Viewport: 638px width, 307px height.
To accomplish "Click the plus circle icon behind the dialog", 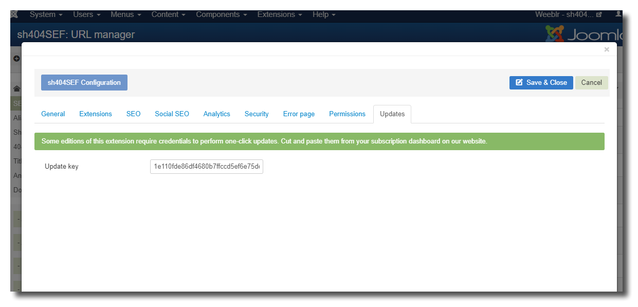I will pos(16,59).
